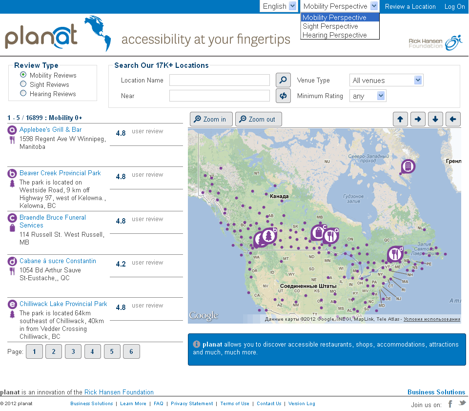Go to results page 3
Image resolution: width=469 pixels, height=411 pixels.
tap(73, 351)
